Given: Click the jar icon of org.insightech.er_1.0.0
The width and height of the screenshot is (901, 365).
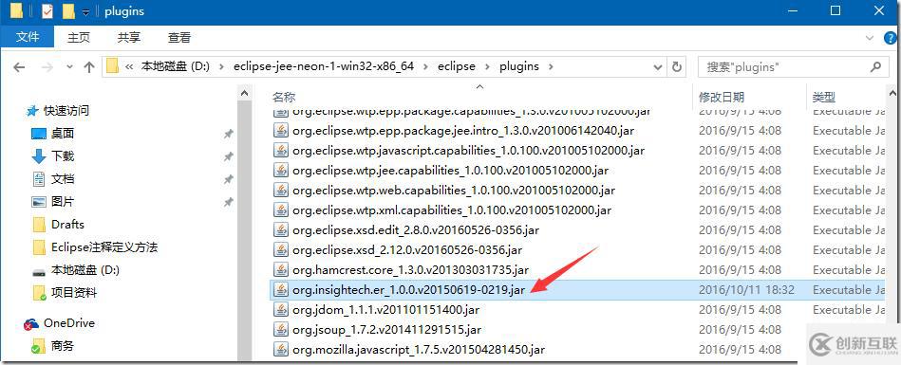Looking at the screenshot, I should [x=280, y=290].
